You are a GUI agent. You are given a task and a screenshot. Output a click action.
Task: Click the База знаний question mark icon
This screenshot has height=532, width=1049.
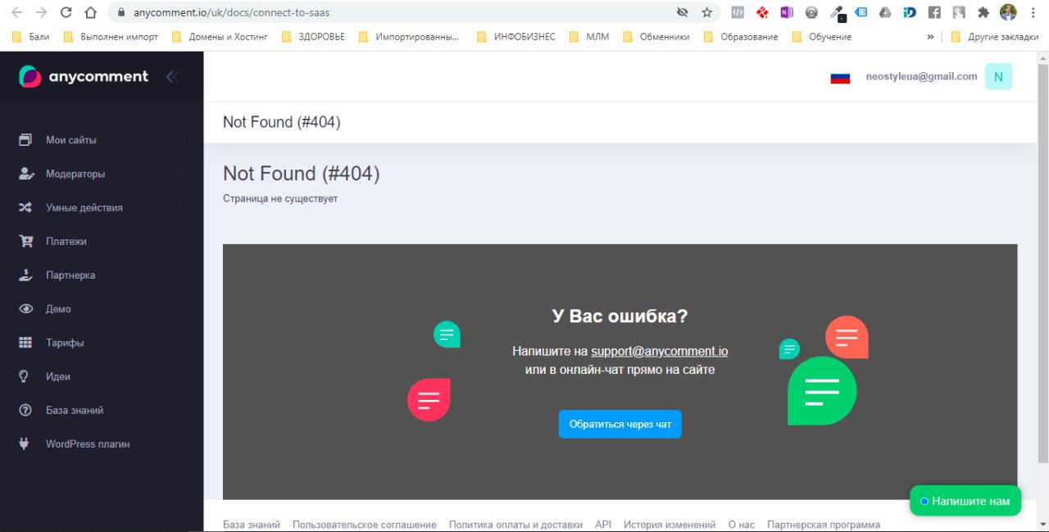pyautogui.click(x=25, y=410)
